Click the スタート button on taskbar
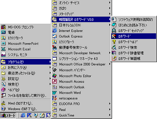Image resolution: width=157 pixels, height=119 pixels. coord(8,116)
